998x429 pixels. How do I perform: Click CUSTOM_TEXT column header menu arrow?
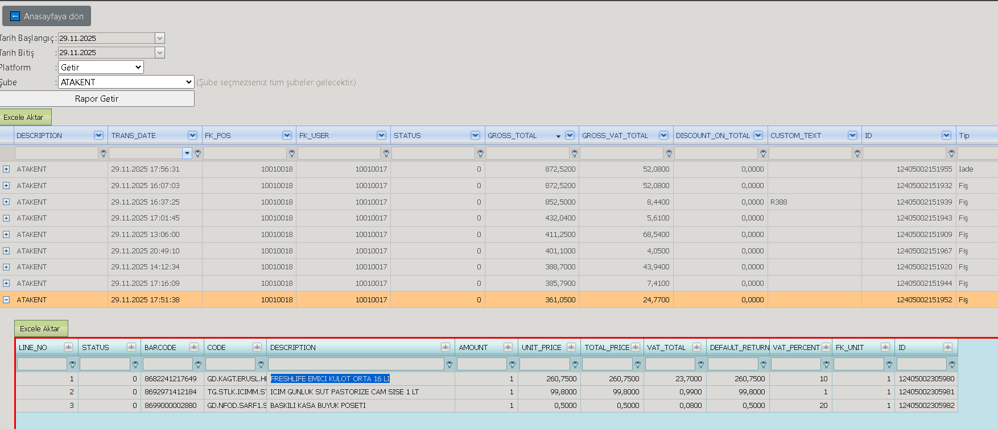click(852, 135)
